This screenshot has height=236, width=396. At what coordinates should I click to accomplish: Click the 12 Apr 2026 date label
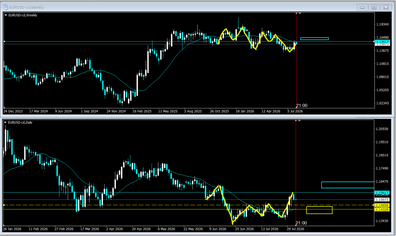(271, 111)
